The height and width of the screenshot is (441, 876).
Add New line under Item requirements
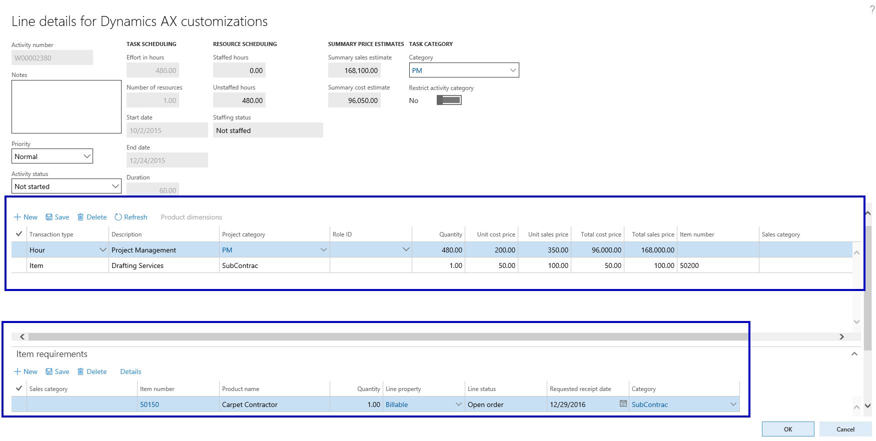(26, 371)
